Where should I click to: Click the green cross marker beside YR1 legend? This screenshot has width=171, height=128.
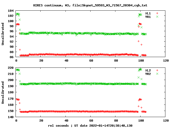(157, 17)
